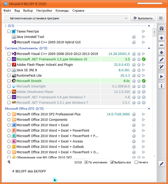168x184 pixels.
Task: Click home icon for Microsoft DirectX
Action: (x=134, y=81)
